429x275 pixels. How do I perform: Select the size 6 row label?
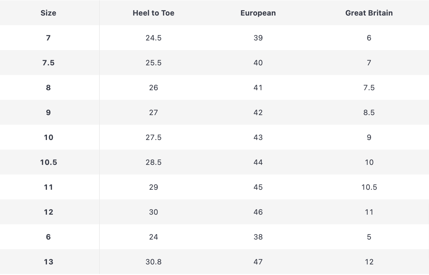(48, 237)
